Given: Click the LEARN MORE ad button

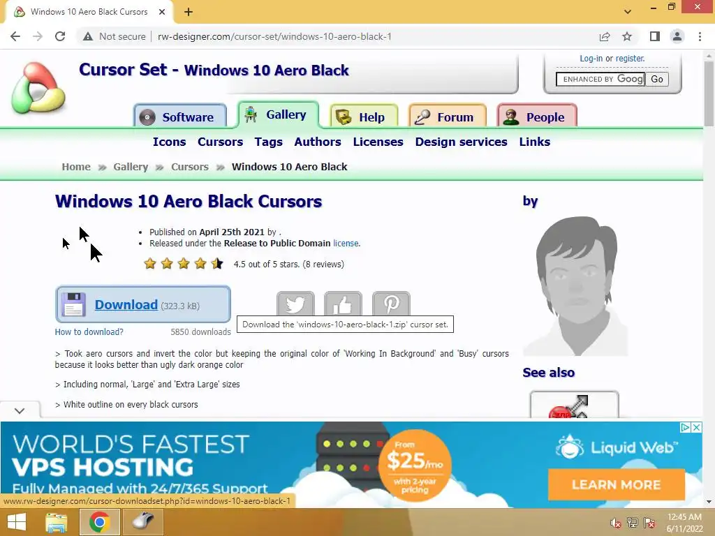Looking at the screenshot, I should pos(617,484).
